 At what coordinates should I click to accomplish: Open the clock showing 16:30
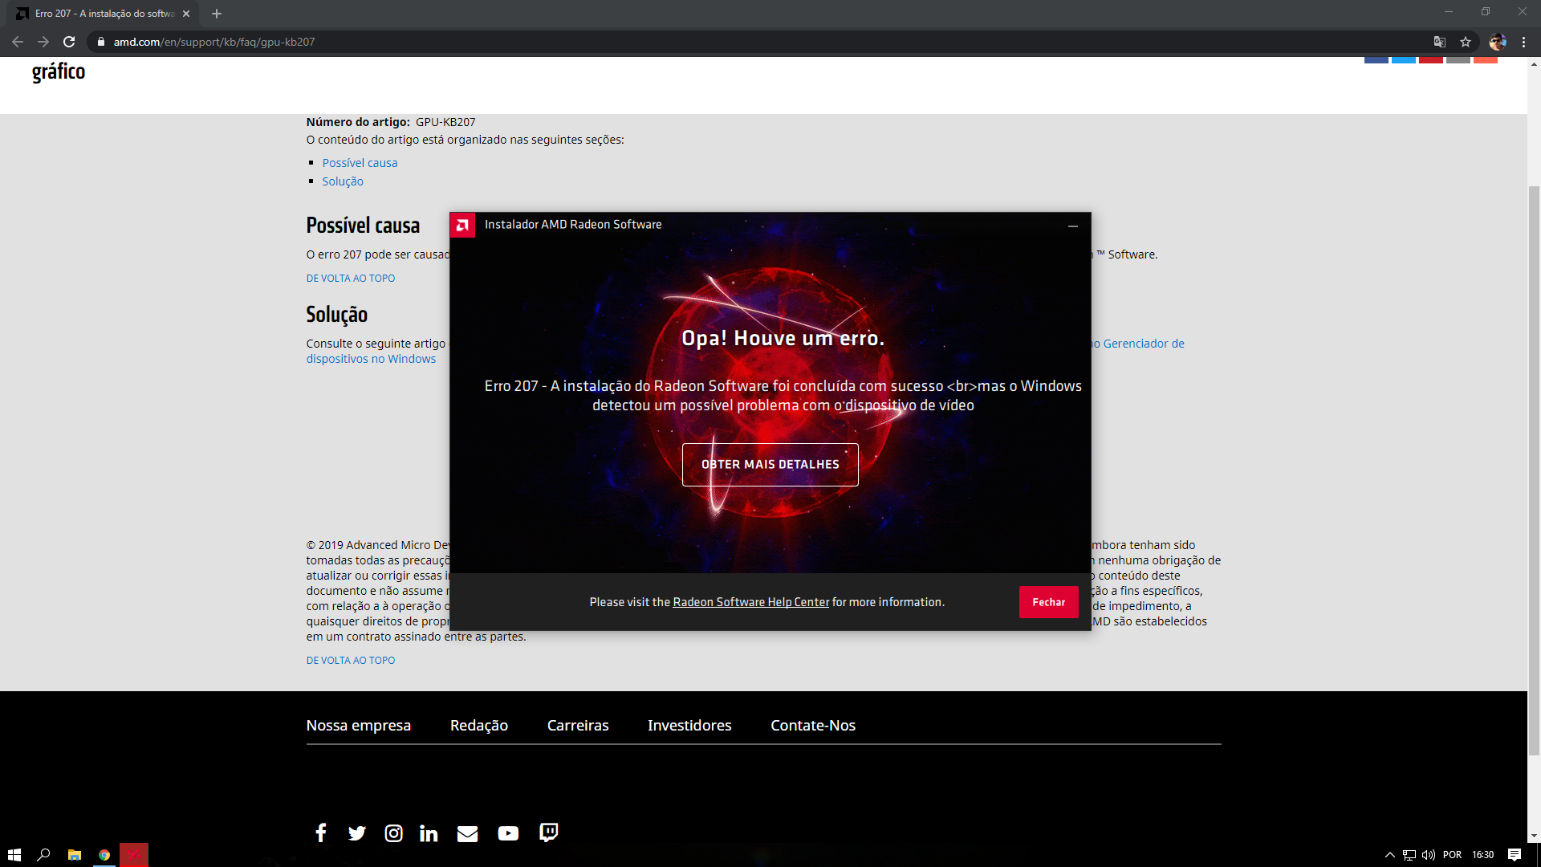tap(1483, 855)
